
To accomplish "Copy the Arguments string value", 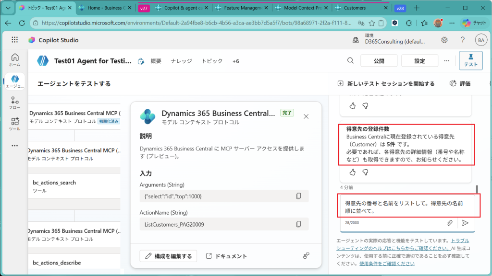I will [298, 196].
